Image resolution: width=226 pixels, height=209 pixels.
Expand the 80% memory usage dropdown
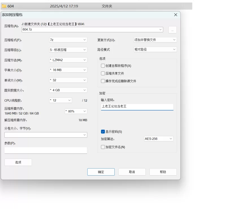click(76, 111)
